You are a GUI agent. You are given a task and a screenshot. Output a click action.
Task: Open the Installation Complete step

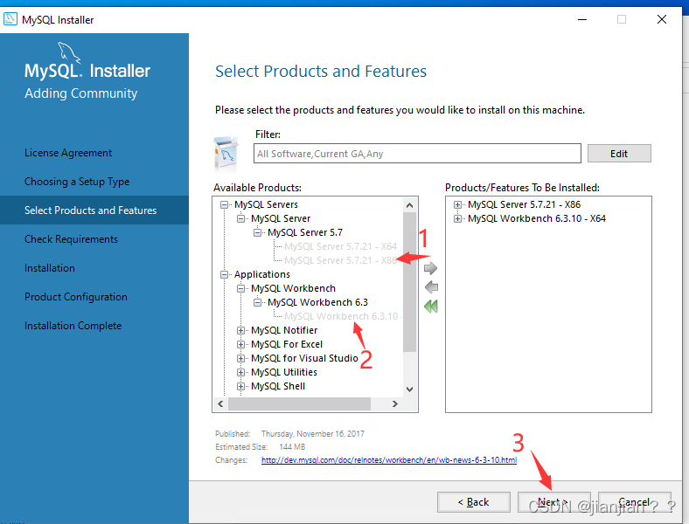coord(73,326)
